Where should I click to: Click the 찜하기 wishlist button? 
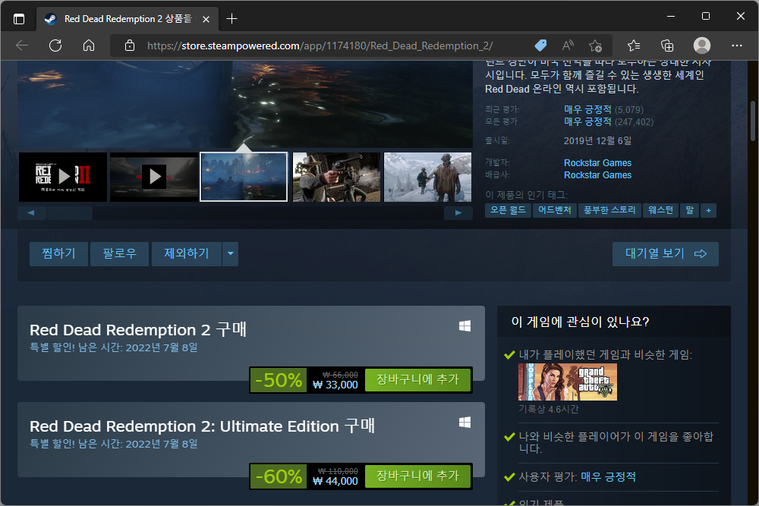coord(58,254)
